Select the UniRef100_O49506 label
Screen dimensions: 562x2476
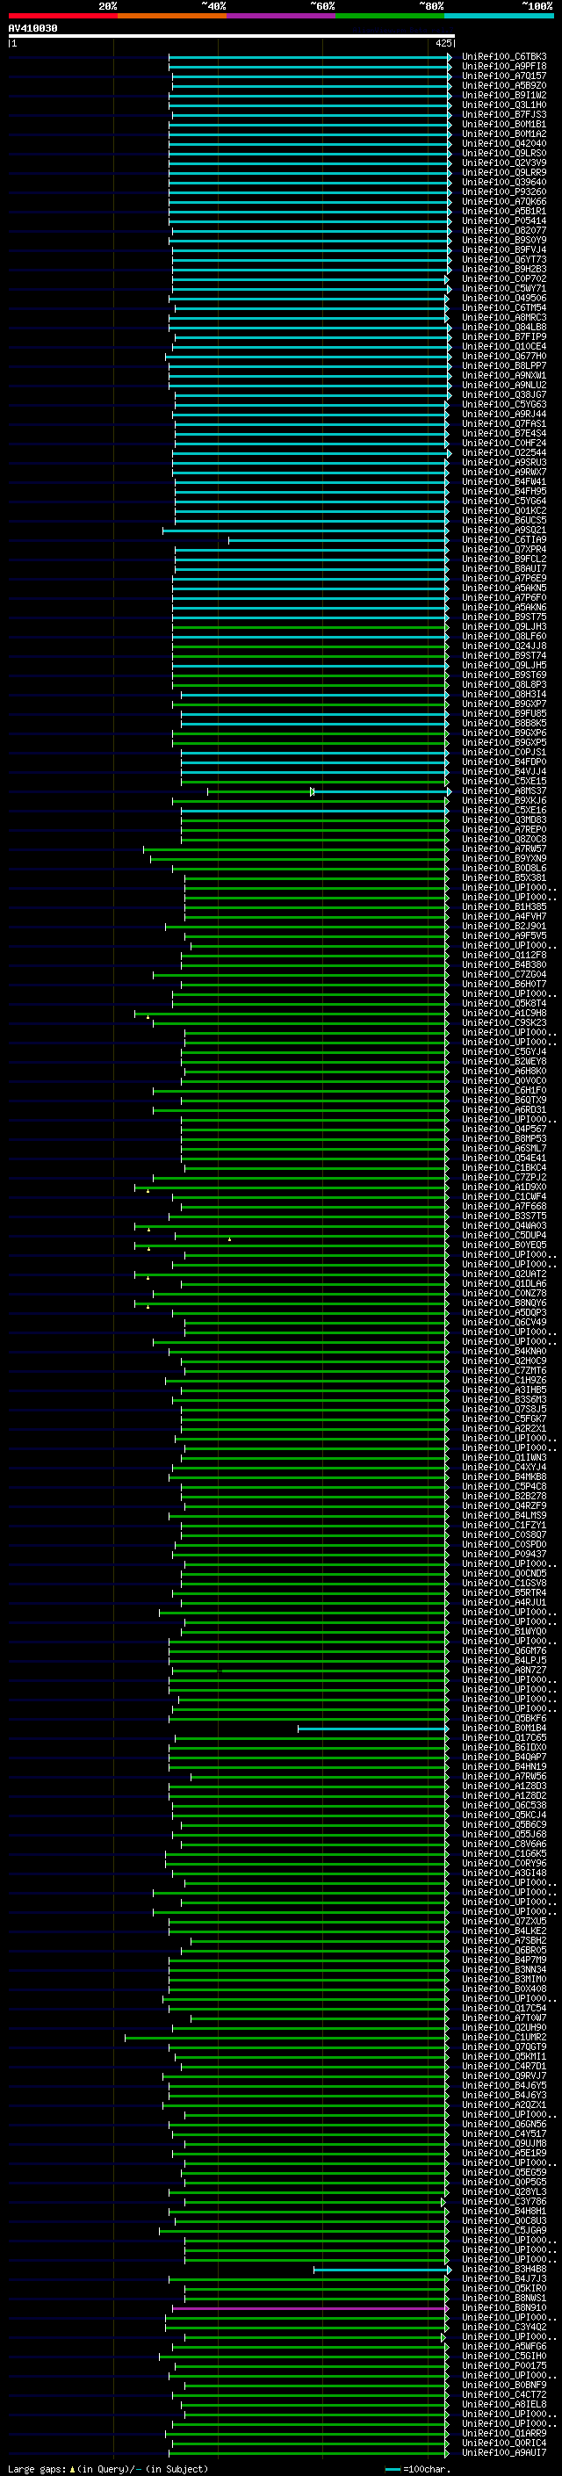[503, 298]
